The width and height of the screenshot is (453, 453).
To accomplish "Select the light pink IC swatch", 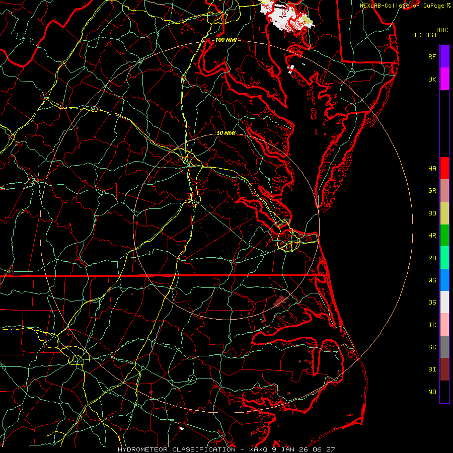I will pyautogui.click(x=444, y=325).
